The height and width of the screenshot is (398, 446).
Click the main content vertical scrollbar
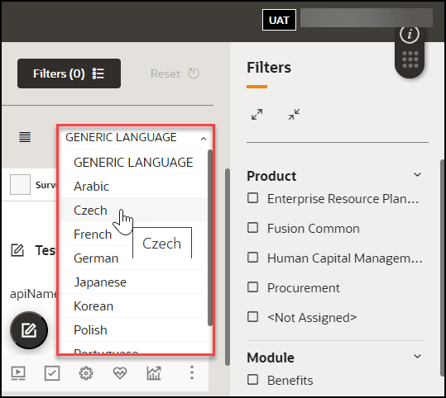tap(228, 267)
